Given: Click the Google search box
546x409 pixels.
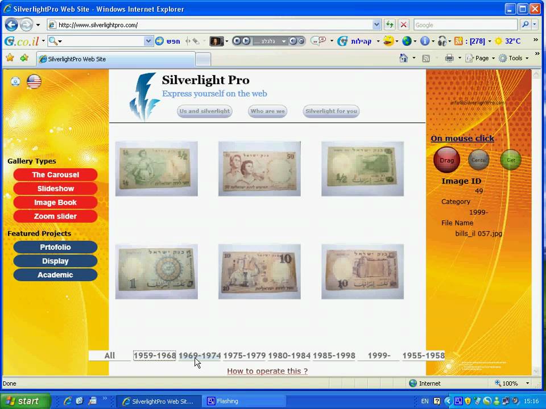Looking at the screenshot, I should (465, 25).
